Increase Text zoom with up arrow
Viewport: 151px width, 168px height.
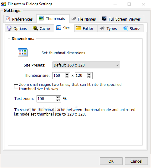click(x=58, y=97)
